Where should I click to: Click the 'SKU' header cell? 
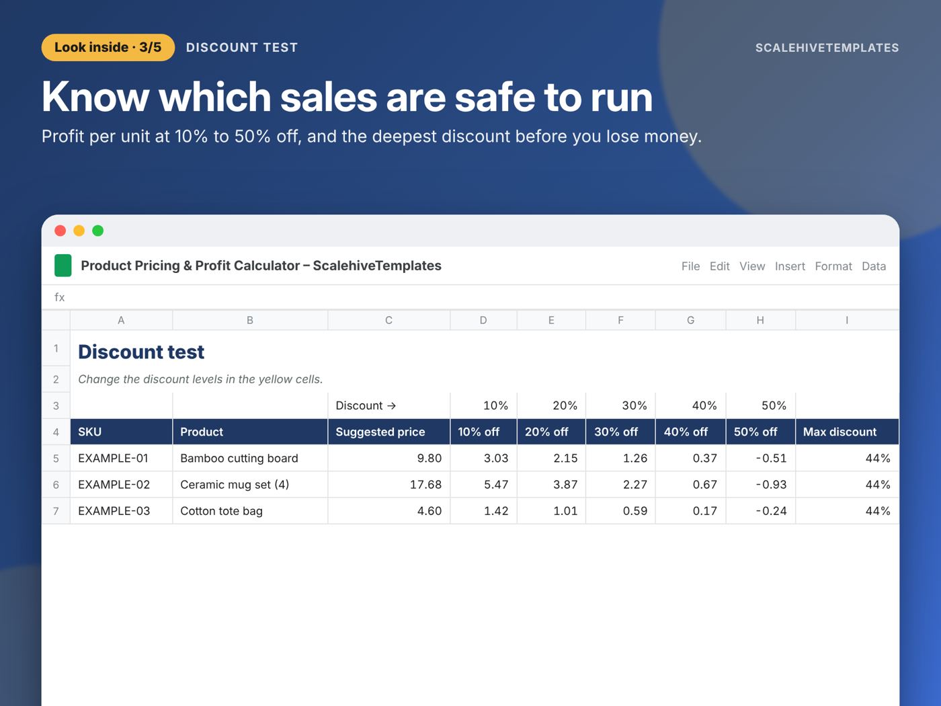(121, 432)
